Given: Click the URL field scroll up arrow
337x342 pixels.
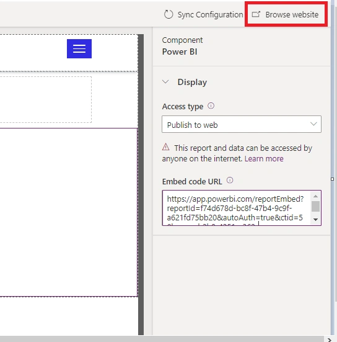Looking at the screenshot, I should tap(315, 196).
